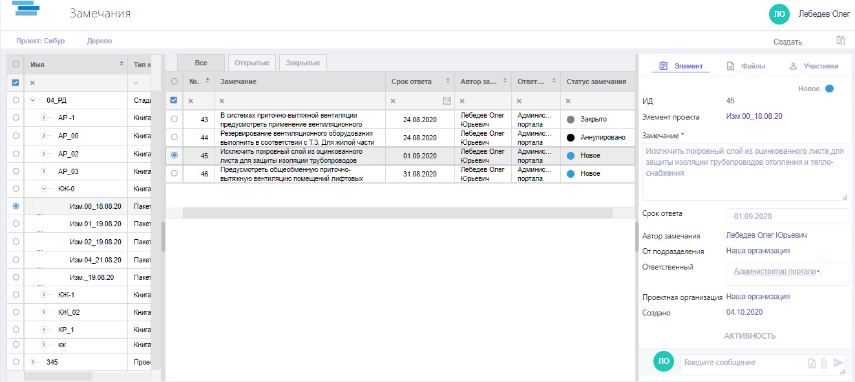Clear the Ответственный column filter
855x382 pixels.
pyautogui.click(x=519, y=101)
